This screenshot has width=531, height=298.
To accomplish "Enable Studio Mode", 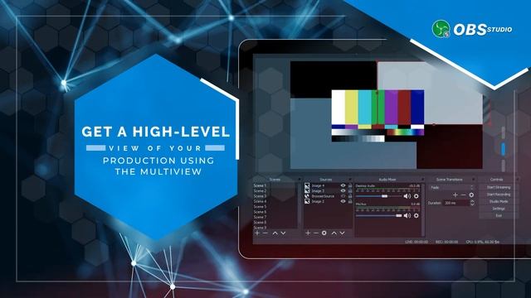I will click(499, 201).
